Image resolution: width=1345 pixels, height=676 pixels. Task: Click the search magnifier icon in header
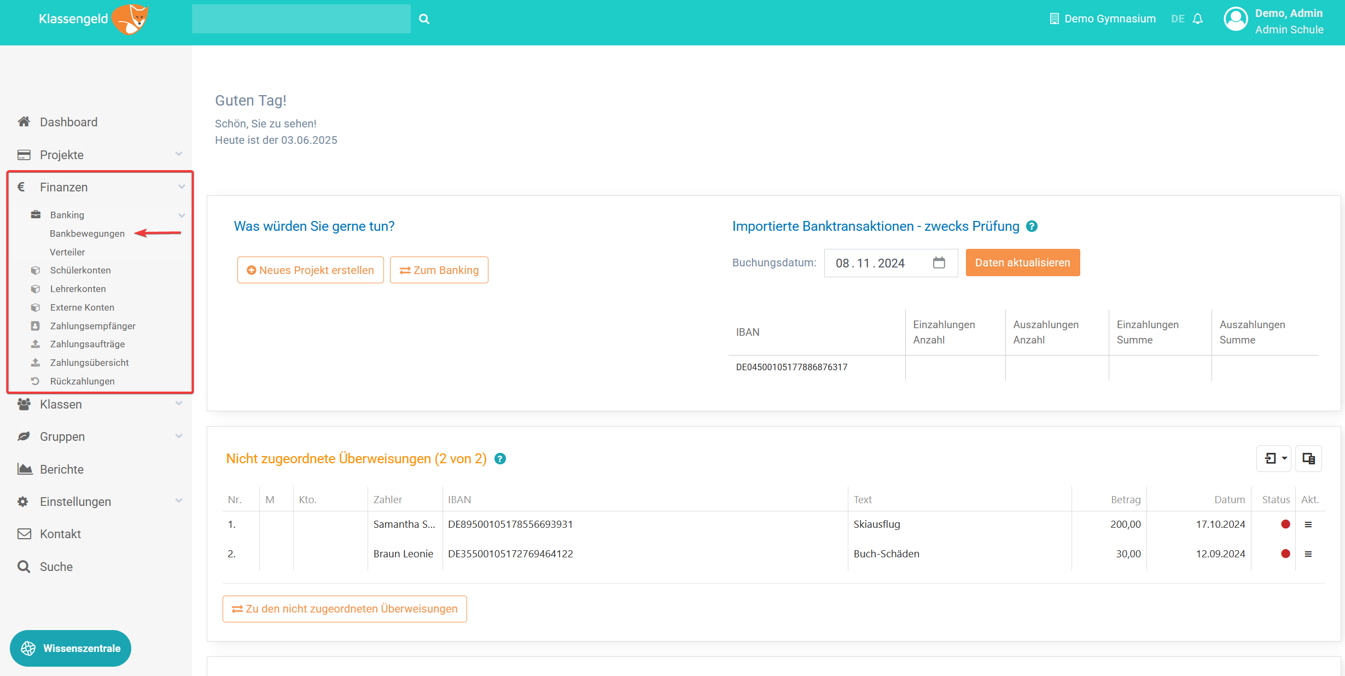424,19
